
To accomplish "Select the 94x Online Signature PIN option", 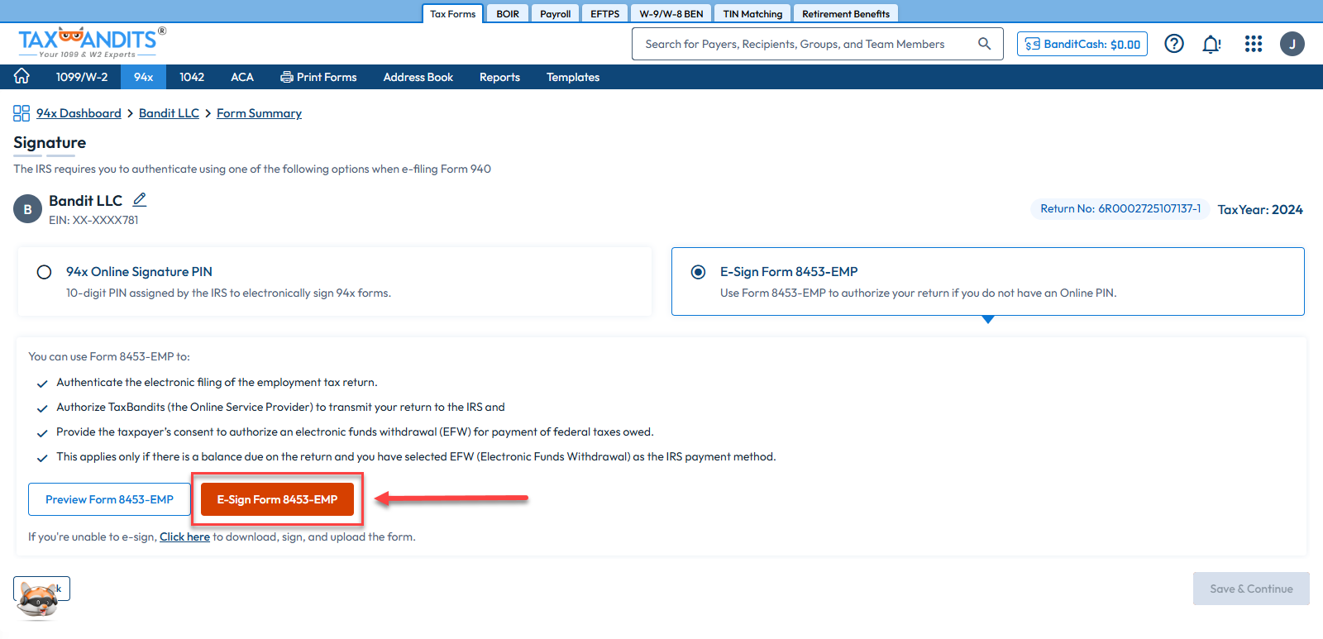I will (45, 272).
